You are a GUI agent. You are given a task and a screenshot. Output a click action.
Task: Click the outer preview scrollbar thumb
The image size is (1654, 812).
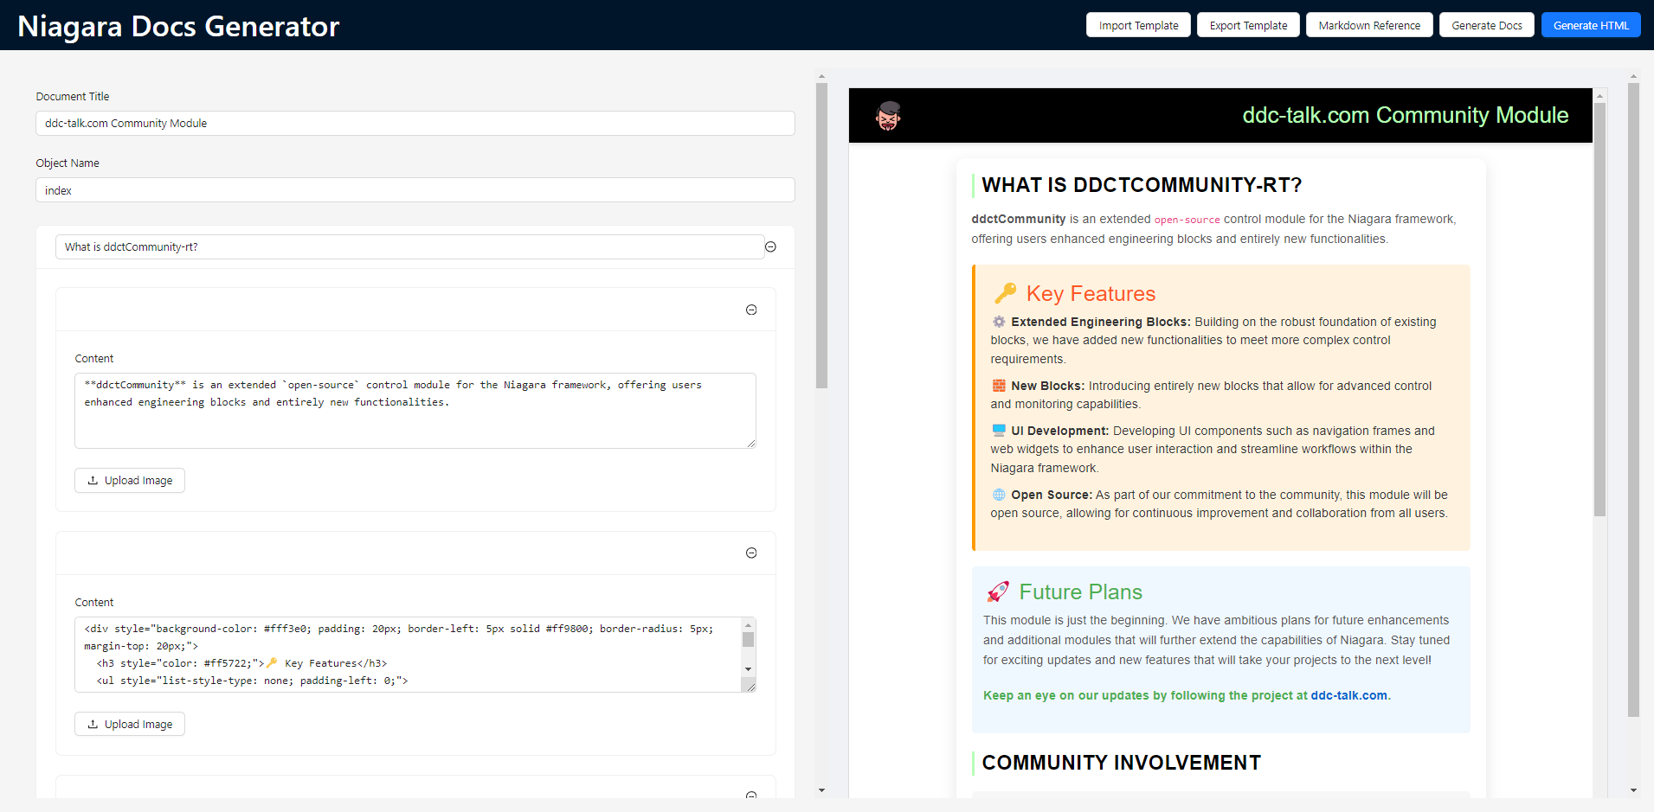[1634, 400]
